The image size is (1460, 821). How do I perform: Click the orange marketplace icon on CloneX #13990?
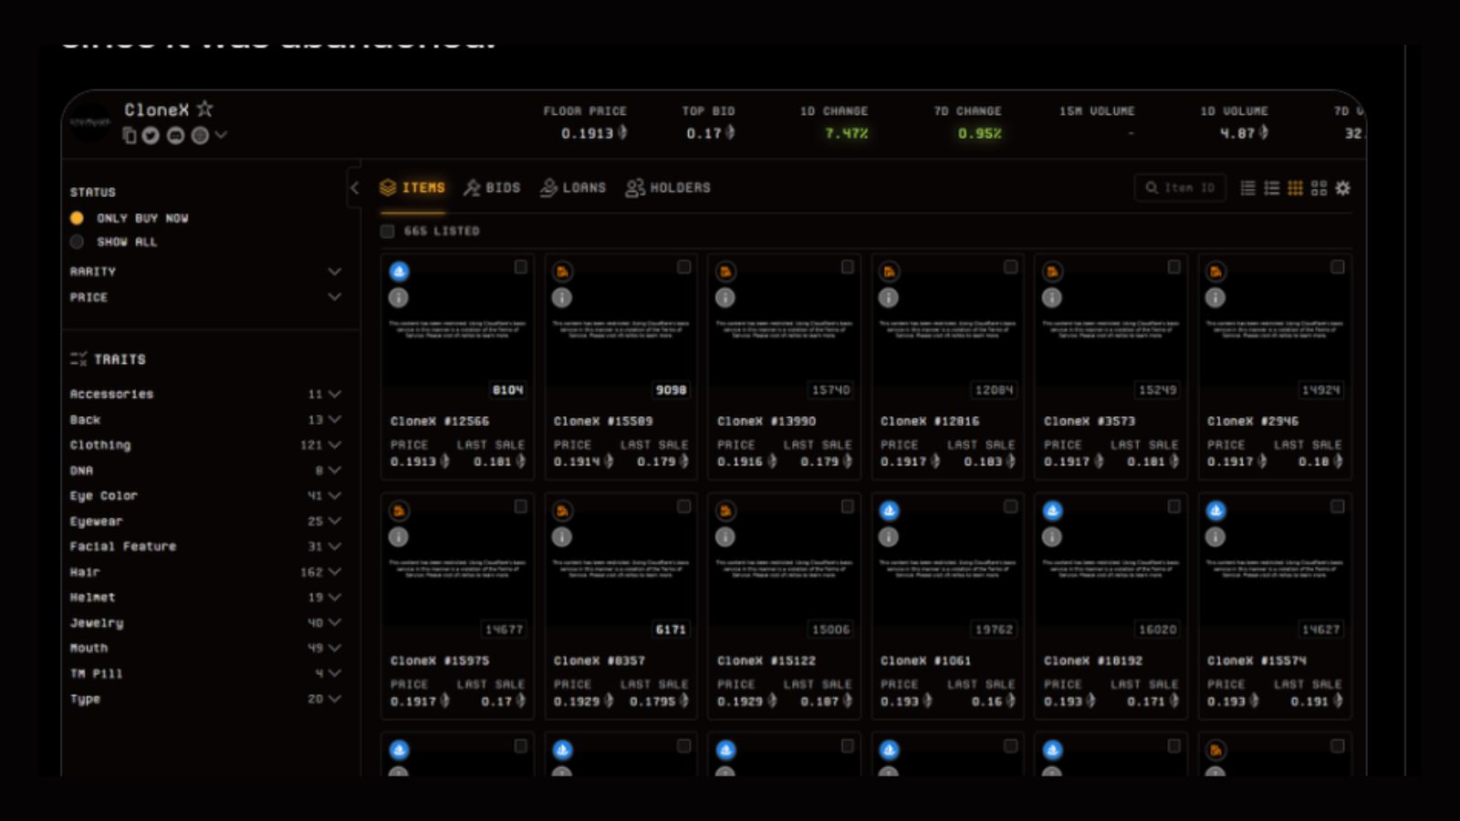pos(725,271)
